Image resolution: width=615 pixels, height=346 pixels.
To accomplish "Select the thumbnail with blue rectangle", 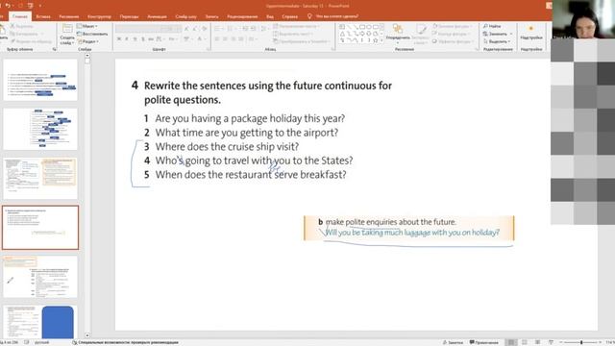I will [40, 322].
